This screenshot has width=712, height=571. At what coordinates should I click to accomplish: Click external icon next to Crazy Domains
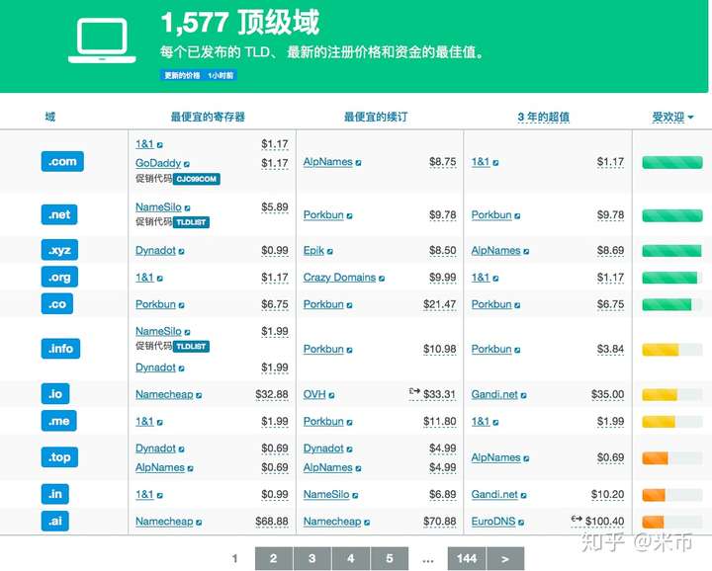click(x=382, y=279)
